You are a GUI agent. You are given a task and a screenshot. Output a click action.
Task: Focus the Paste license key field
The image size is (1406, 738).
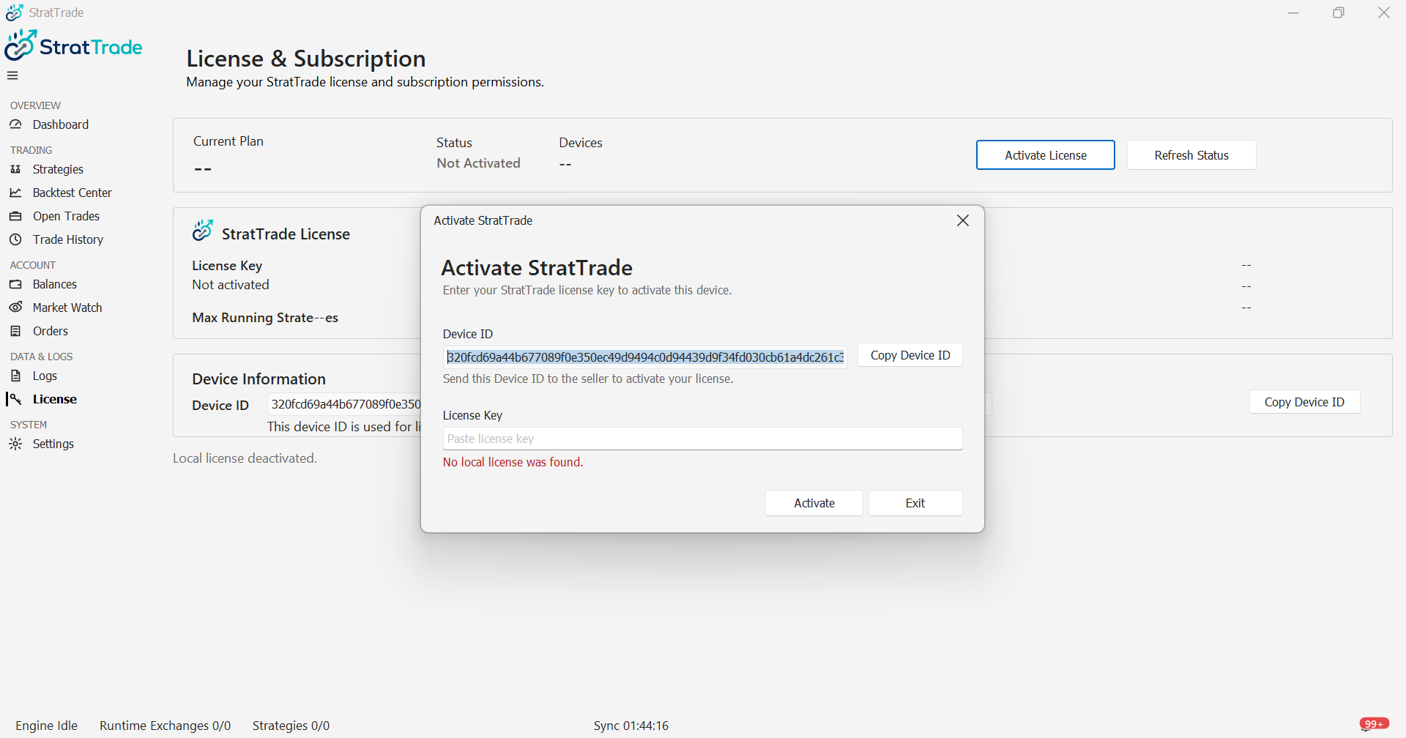tap(702, 439)
